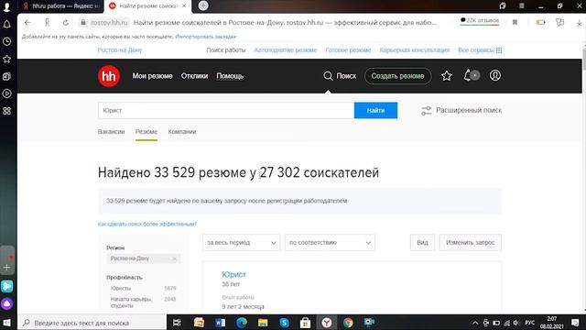The image size is (586, 330).
Task: Open Skype from the taskbar
Action: point(284,323)
